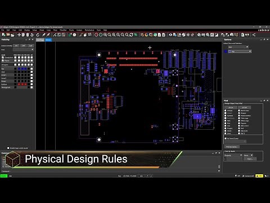Click the Copy toolbar icon
This screenshot has width=270, height=203.
23,35
